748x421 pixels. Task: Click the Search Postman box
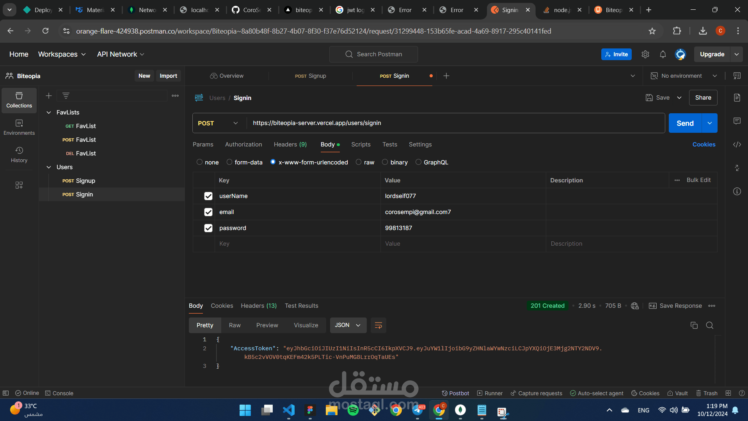pos(373,54)
